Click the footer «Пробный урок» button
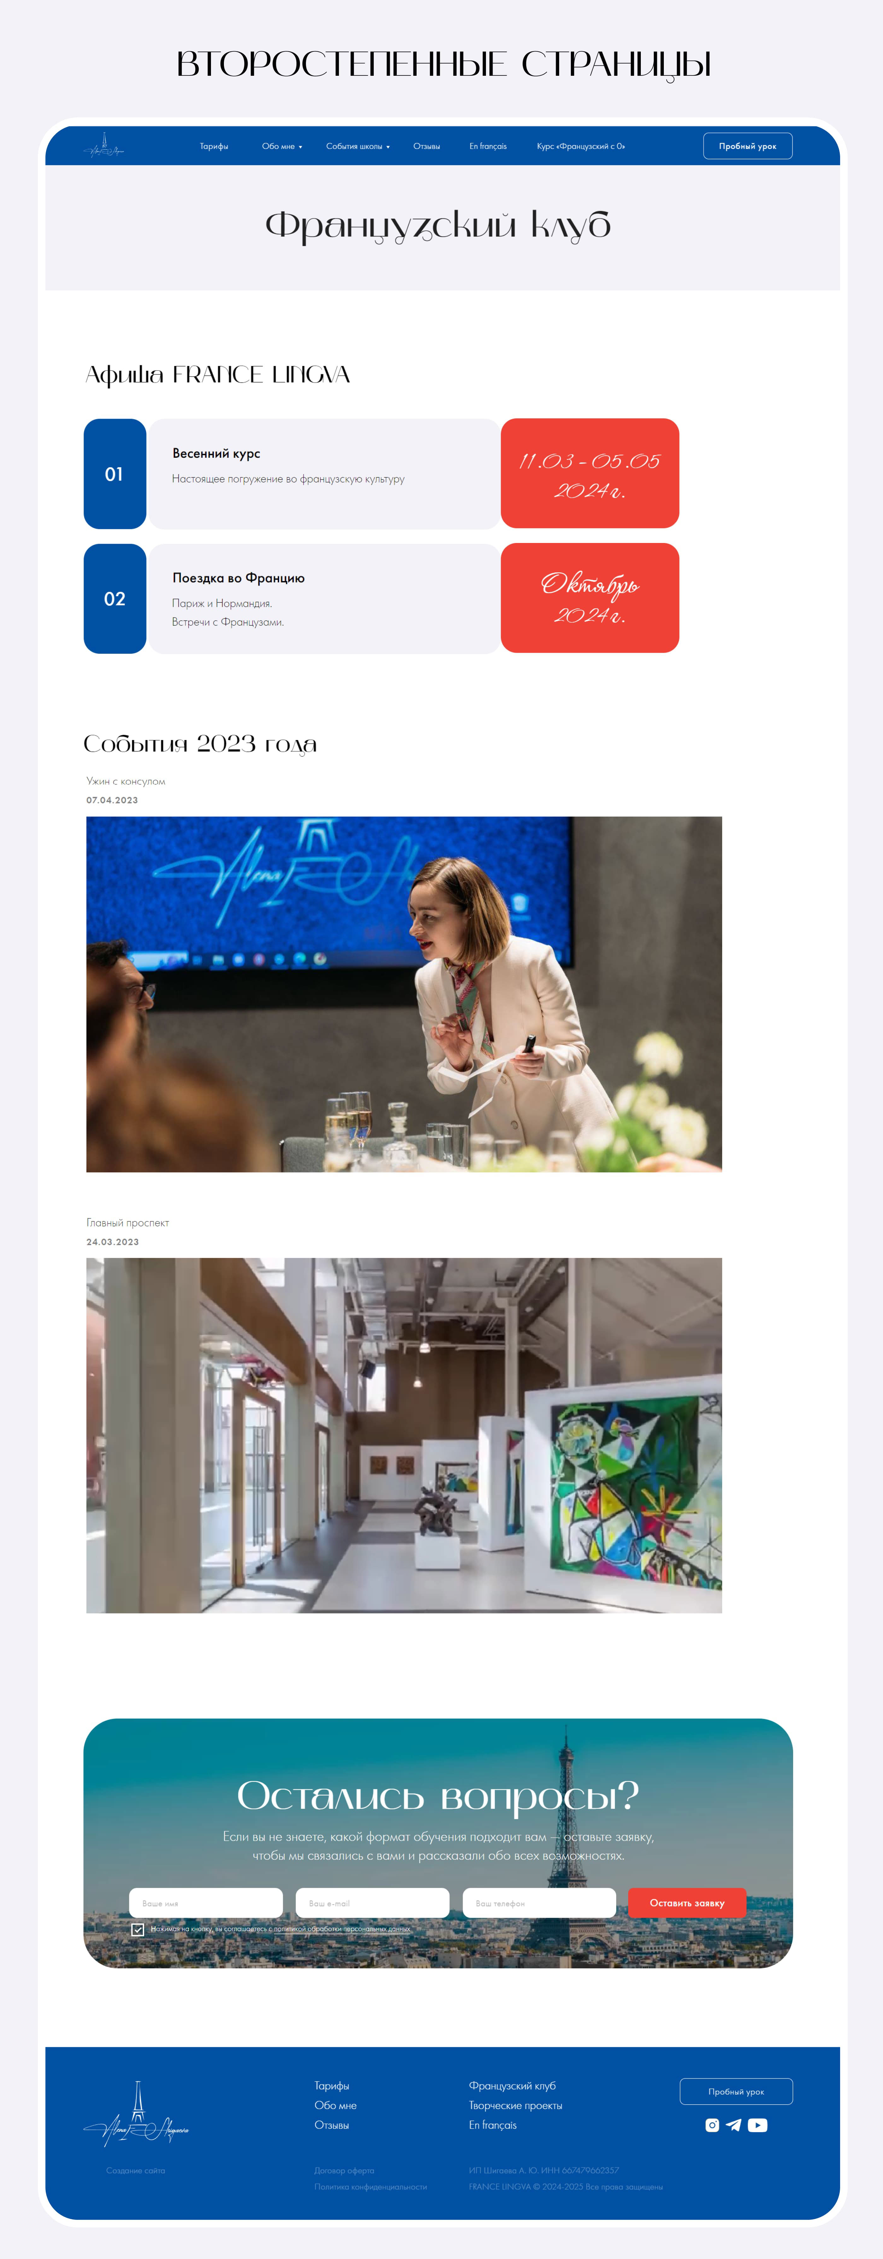 (x=736, y=2091)
